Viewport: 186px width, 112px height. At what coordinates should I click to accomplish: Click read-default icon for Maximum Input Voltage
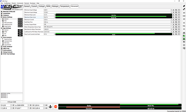[x=176, y=12]
